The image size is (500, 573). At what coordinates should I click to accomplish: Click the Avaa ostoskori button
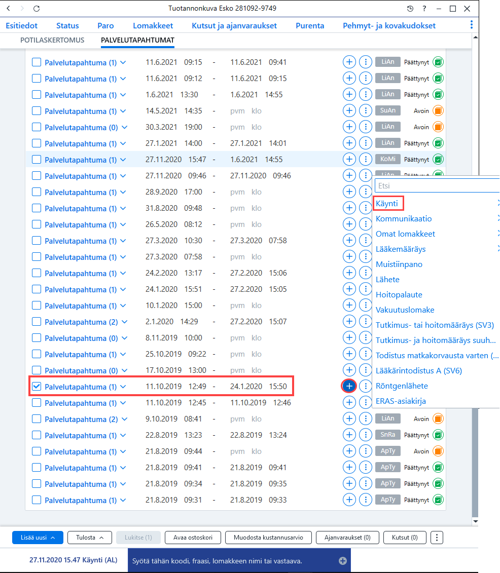coord(193,538)
